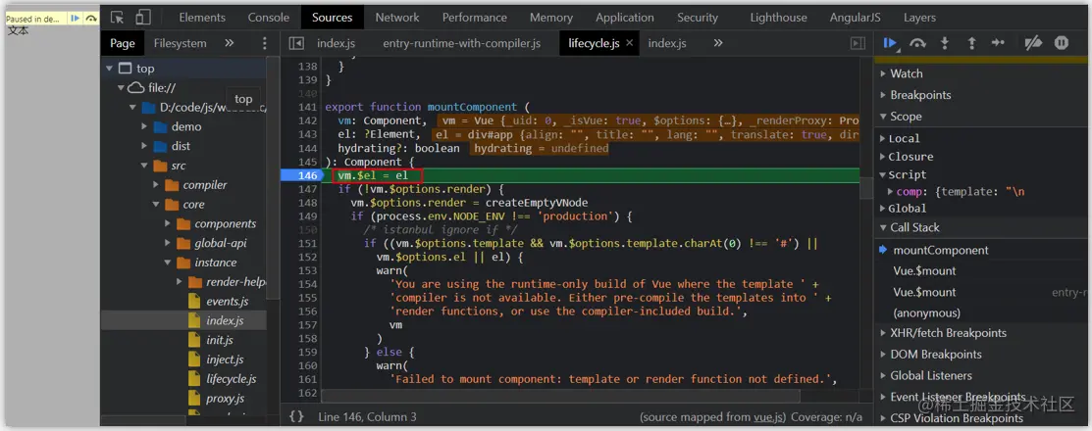The height and width of the screenshot is (431, 1092).
Task: Toggle device toolbar emulation
Action: (x=143, y=18)
